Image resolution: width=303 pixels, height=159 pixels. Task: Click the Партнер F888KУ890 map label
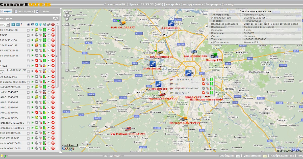click(163, 99)
